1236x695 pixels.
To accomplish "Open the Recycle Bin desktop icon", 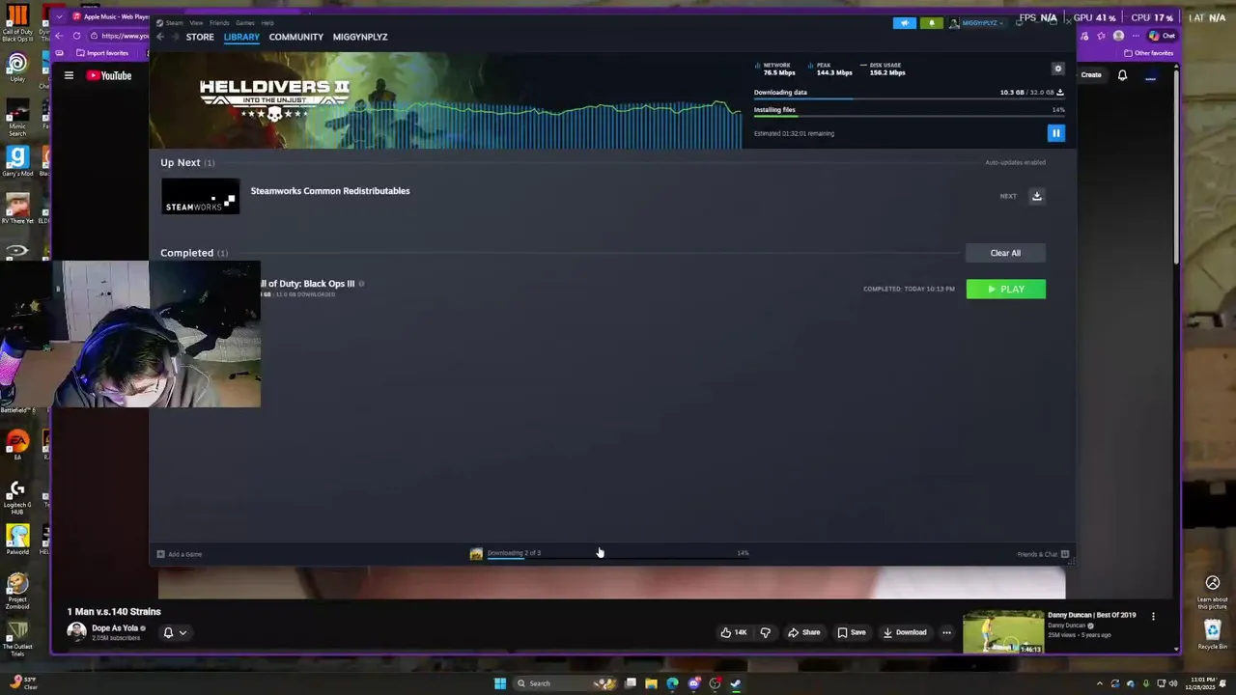I will [x=1213, y=635].
